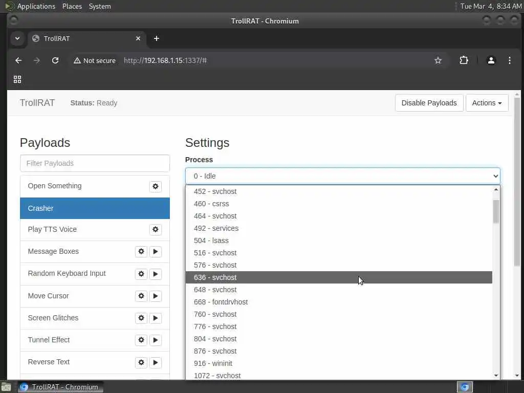
Task: Open settings gear for Open Something payload
Action: pos(156,186)
